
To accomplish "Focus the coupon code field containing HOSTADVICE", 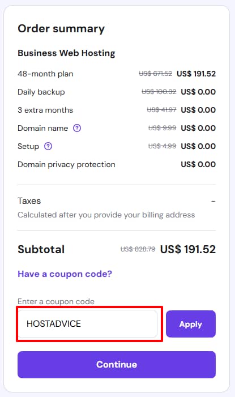I will pos(87,324).
